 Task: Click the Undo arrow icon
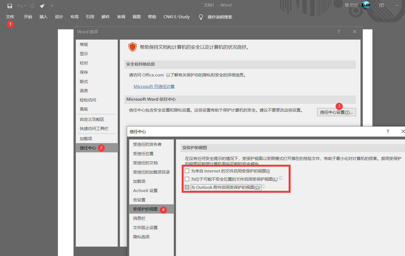pos(20,6)
